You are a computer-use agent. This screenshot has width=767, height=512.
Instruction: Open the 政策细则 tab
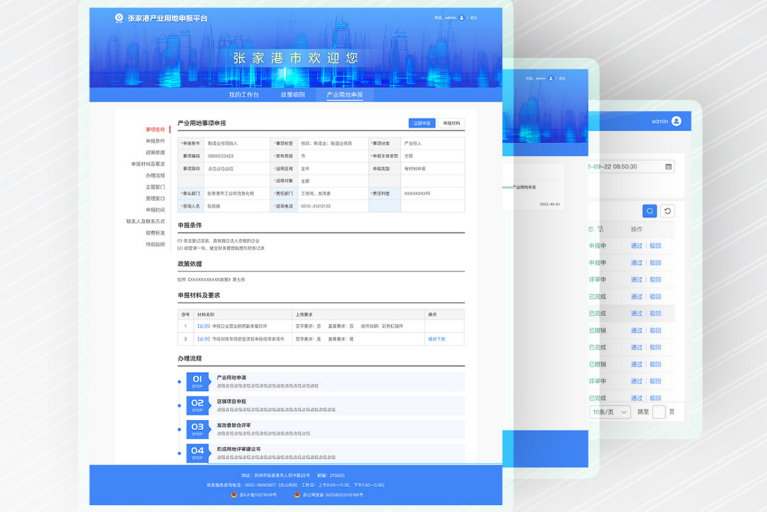pos(293,95)
